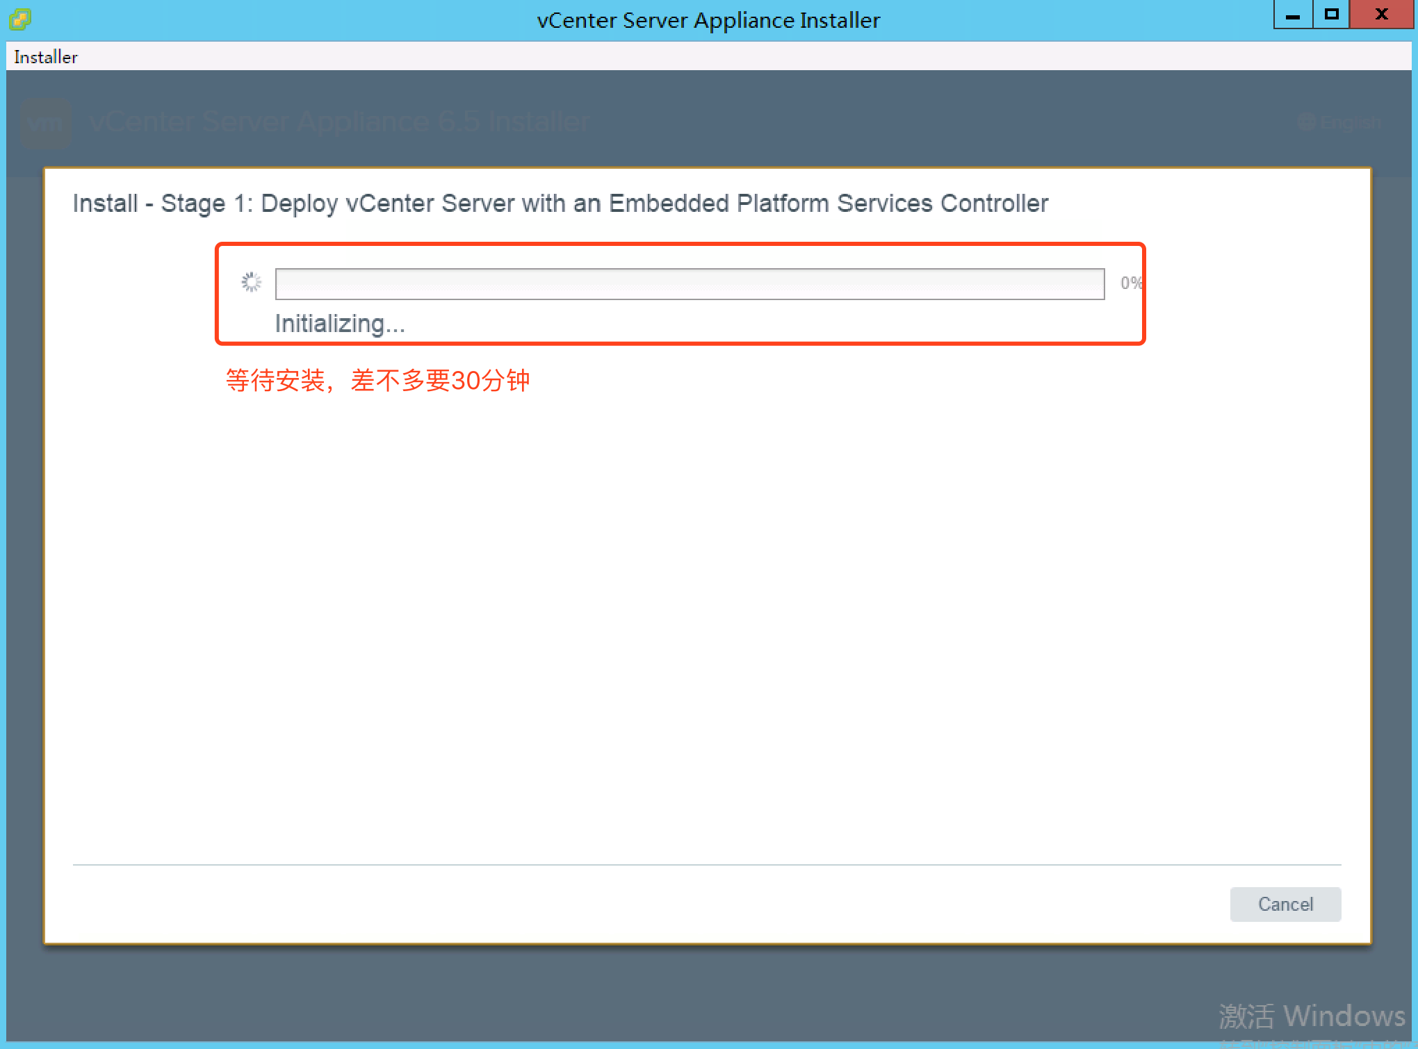Viewport: 1418px width, 1049px height.
Task: Open the dimmed English language selector
Action: click(x=1339, y=123)
